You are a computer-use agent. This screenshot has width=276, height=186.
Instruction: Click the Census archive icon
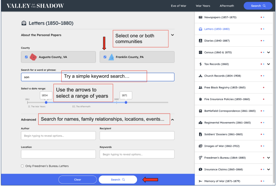[x=200, y=52]
